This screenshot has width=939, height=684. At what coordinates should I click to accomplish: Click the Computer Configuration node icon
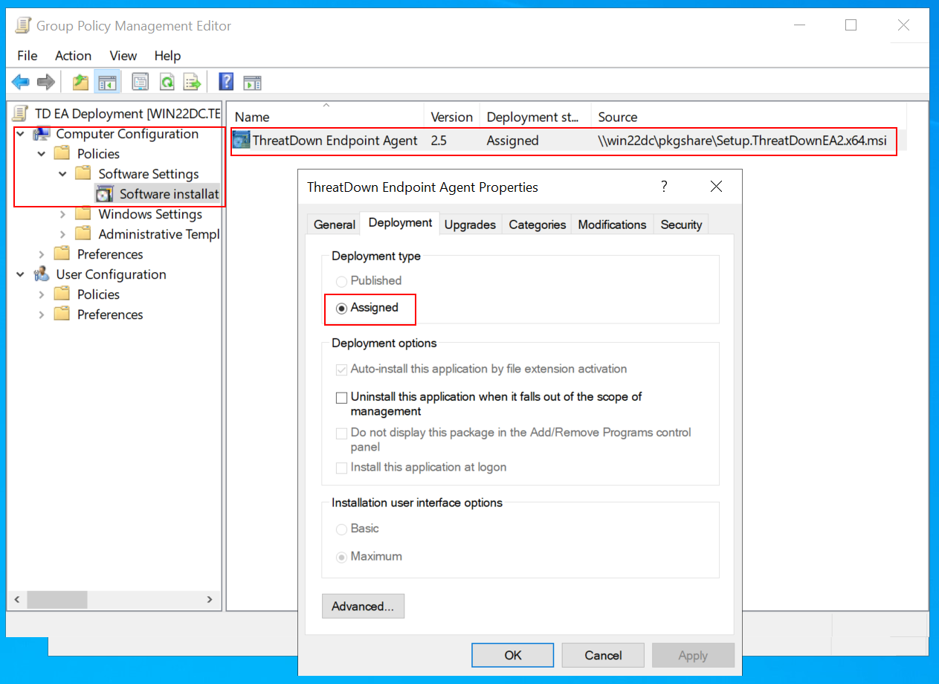(x=42, y=134)
